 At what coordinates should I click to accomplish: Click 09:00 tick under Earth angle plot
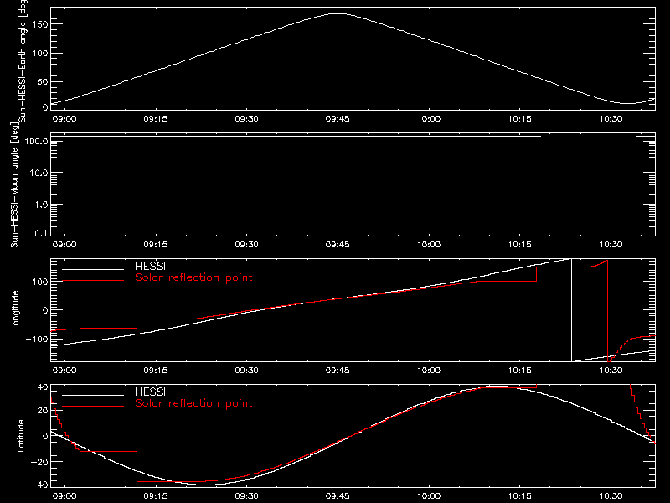[64, 118]
